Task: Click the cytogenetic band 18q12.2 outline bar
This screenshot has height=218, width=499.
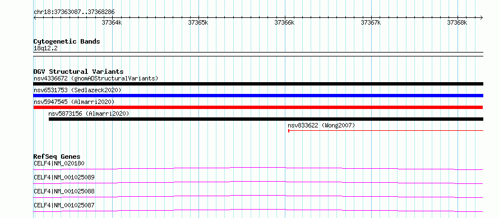Action: (258, 54)
